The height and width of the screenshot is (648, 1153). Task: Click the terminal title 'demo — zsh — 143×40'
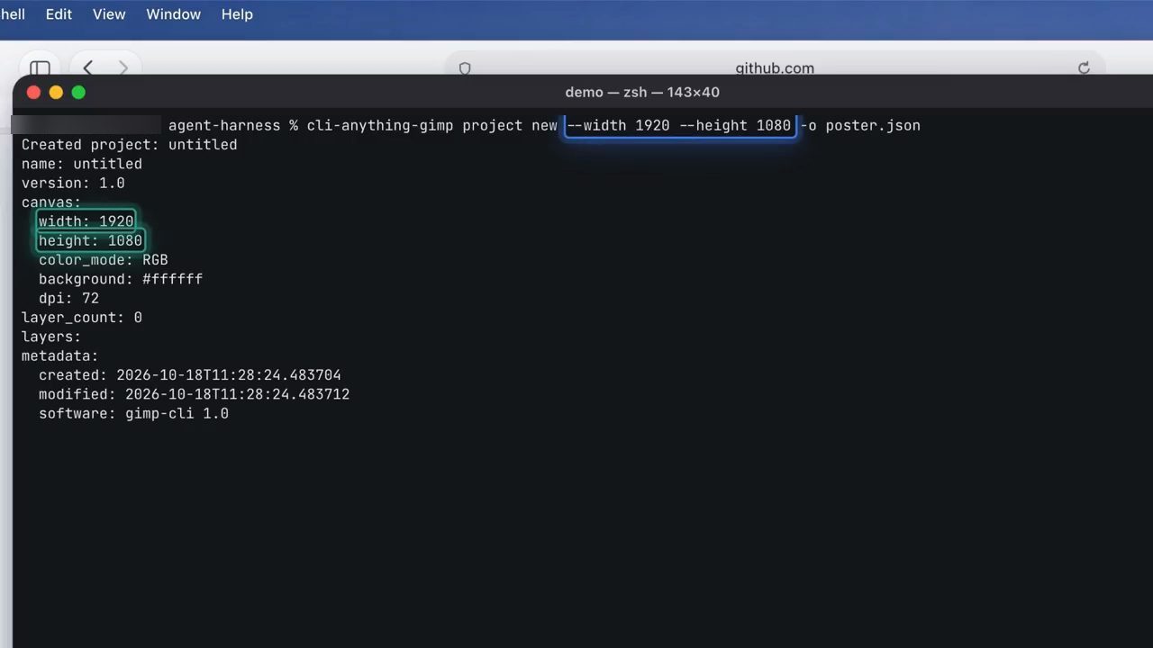tap(642, 92)
